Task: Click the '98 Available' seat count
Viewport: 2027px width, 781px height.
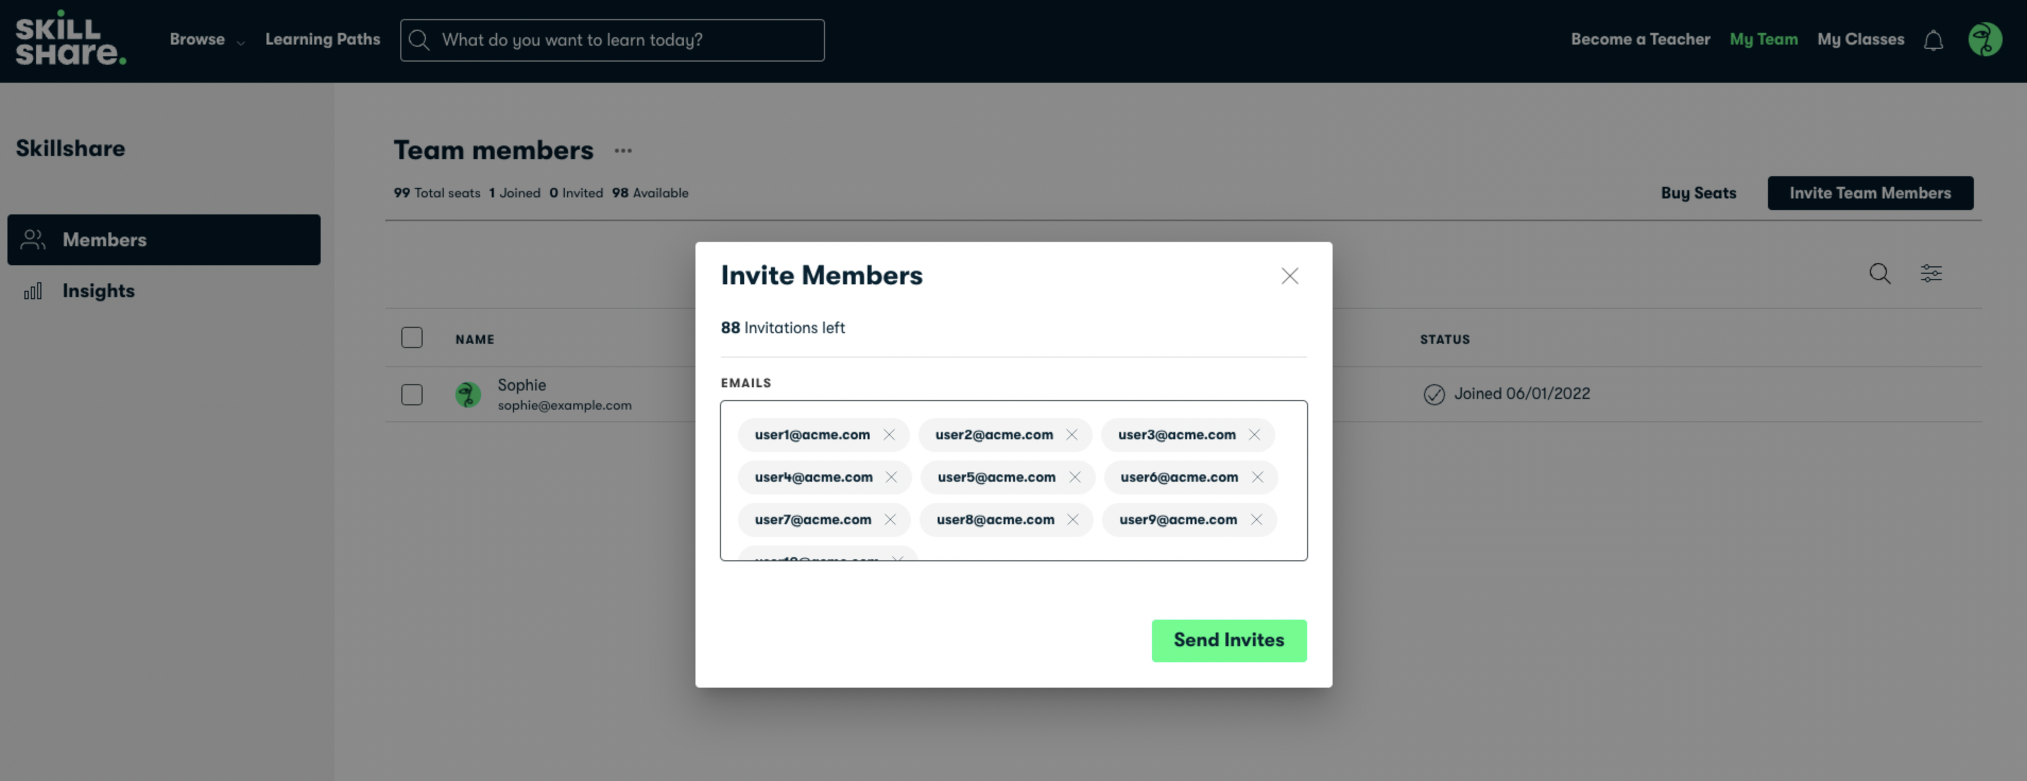Action: tap(649, 193)
